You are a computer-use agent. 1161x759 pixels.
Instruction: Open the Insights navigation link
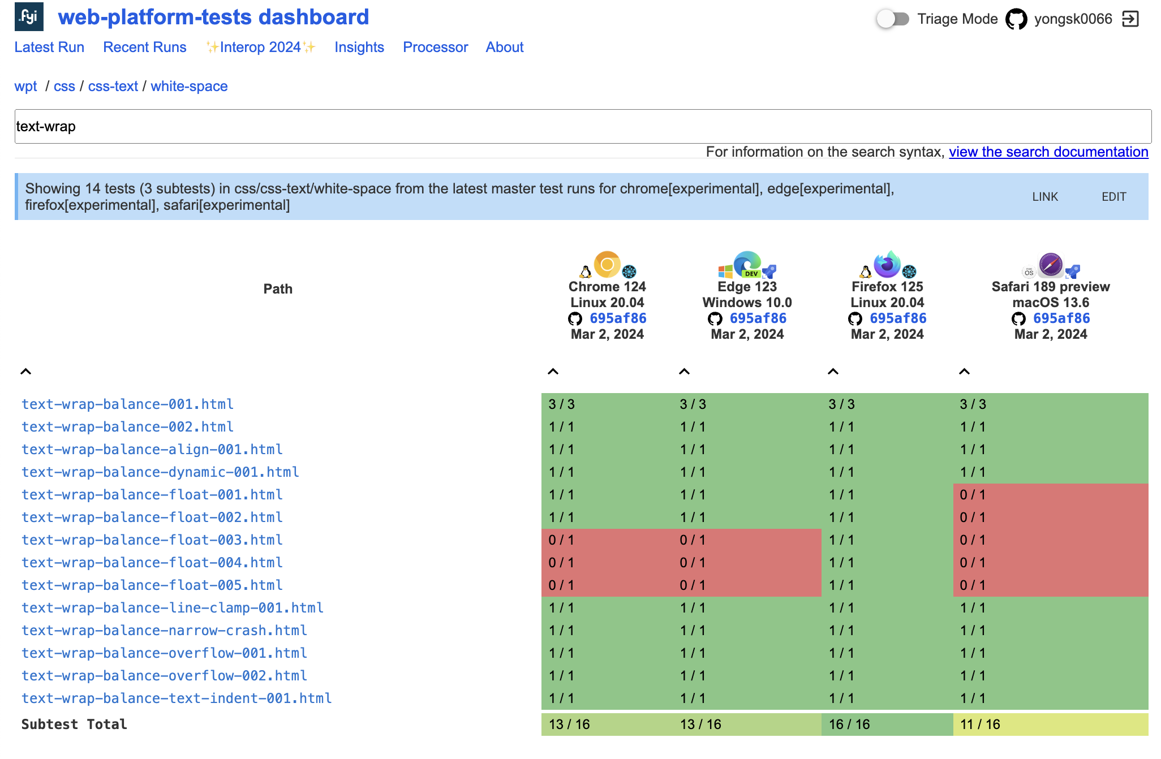[x=359, y=48]
